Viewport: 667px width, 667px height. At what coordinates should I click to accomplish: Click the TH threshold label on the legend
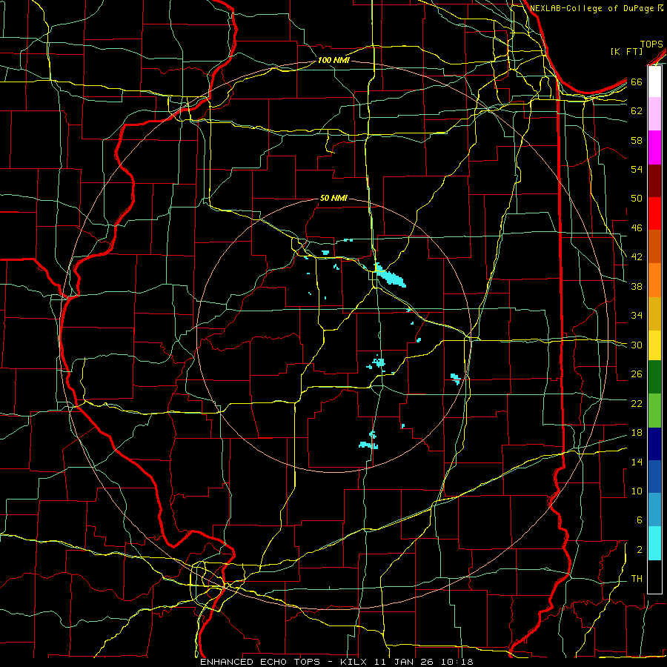click(x=637, y=579)
